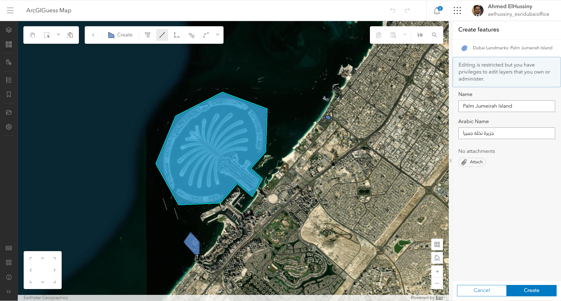Open selection tool options dropdown

coord(58,35)
